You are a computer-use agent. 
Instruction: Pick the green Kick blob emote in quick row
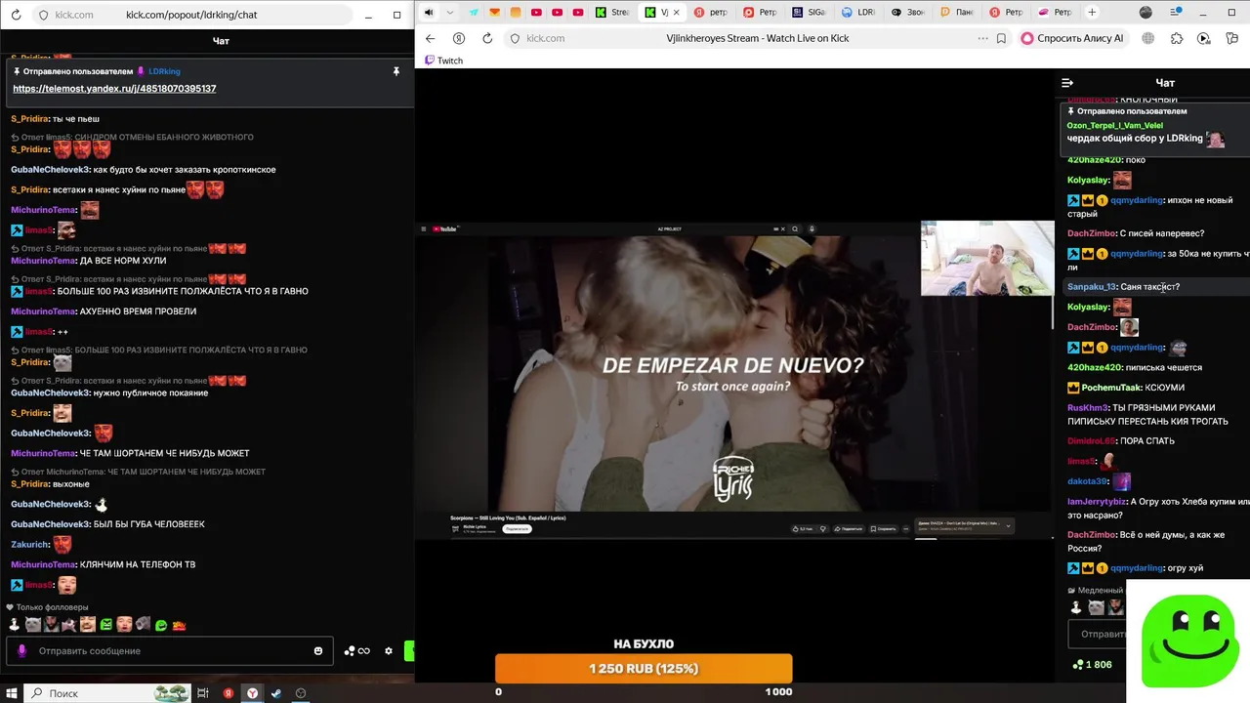pos(160,625)
